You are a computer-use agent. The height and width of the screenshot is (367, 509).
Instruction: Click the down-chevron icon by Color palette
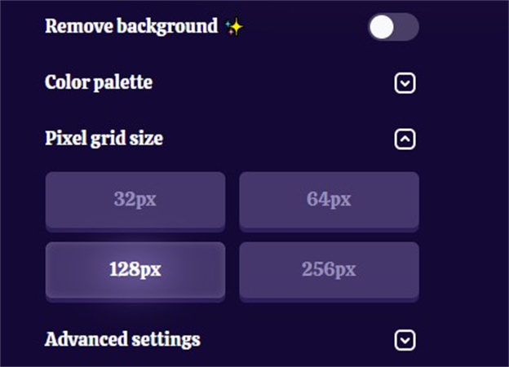point(405,83)
